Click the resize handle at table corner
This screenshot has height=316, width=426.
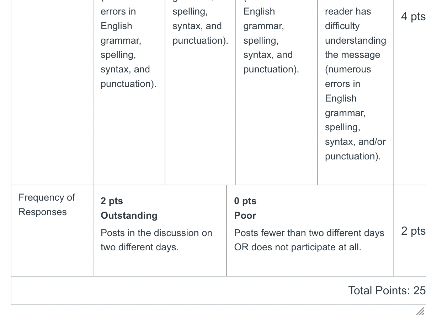click(x=420, y=311)
